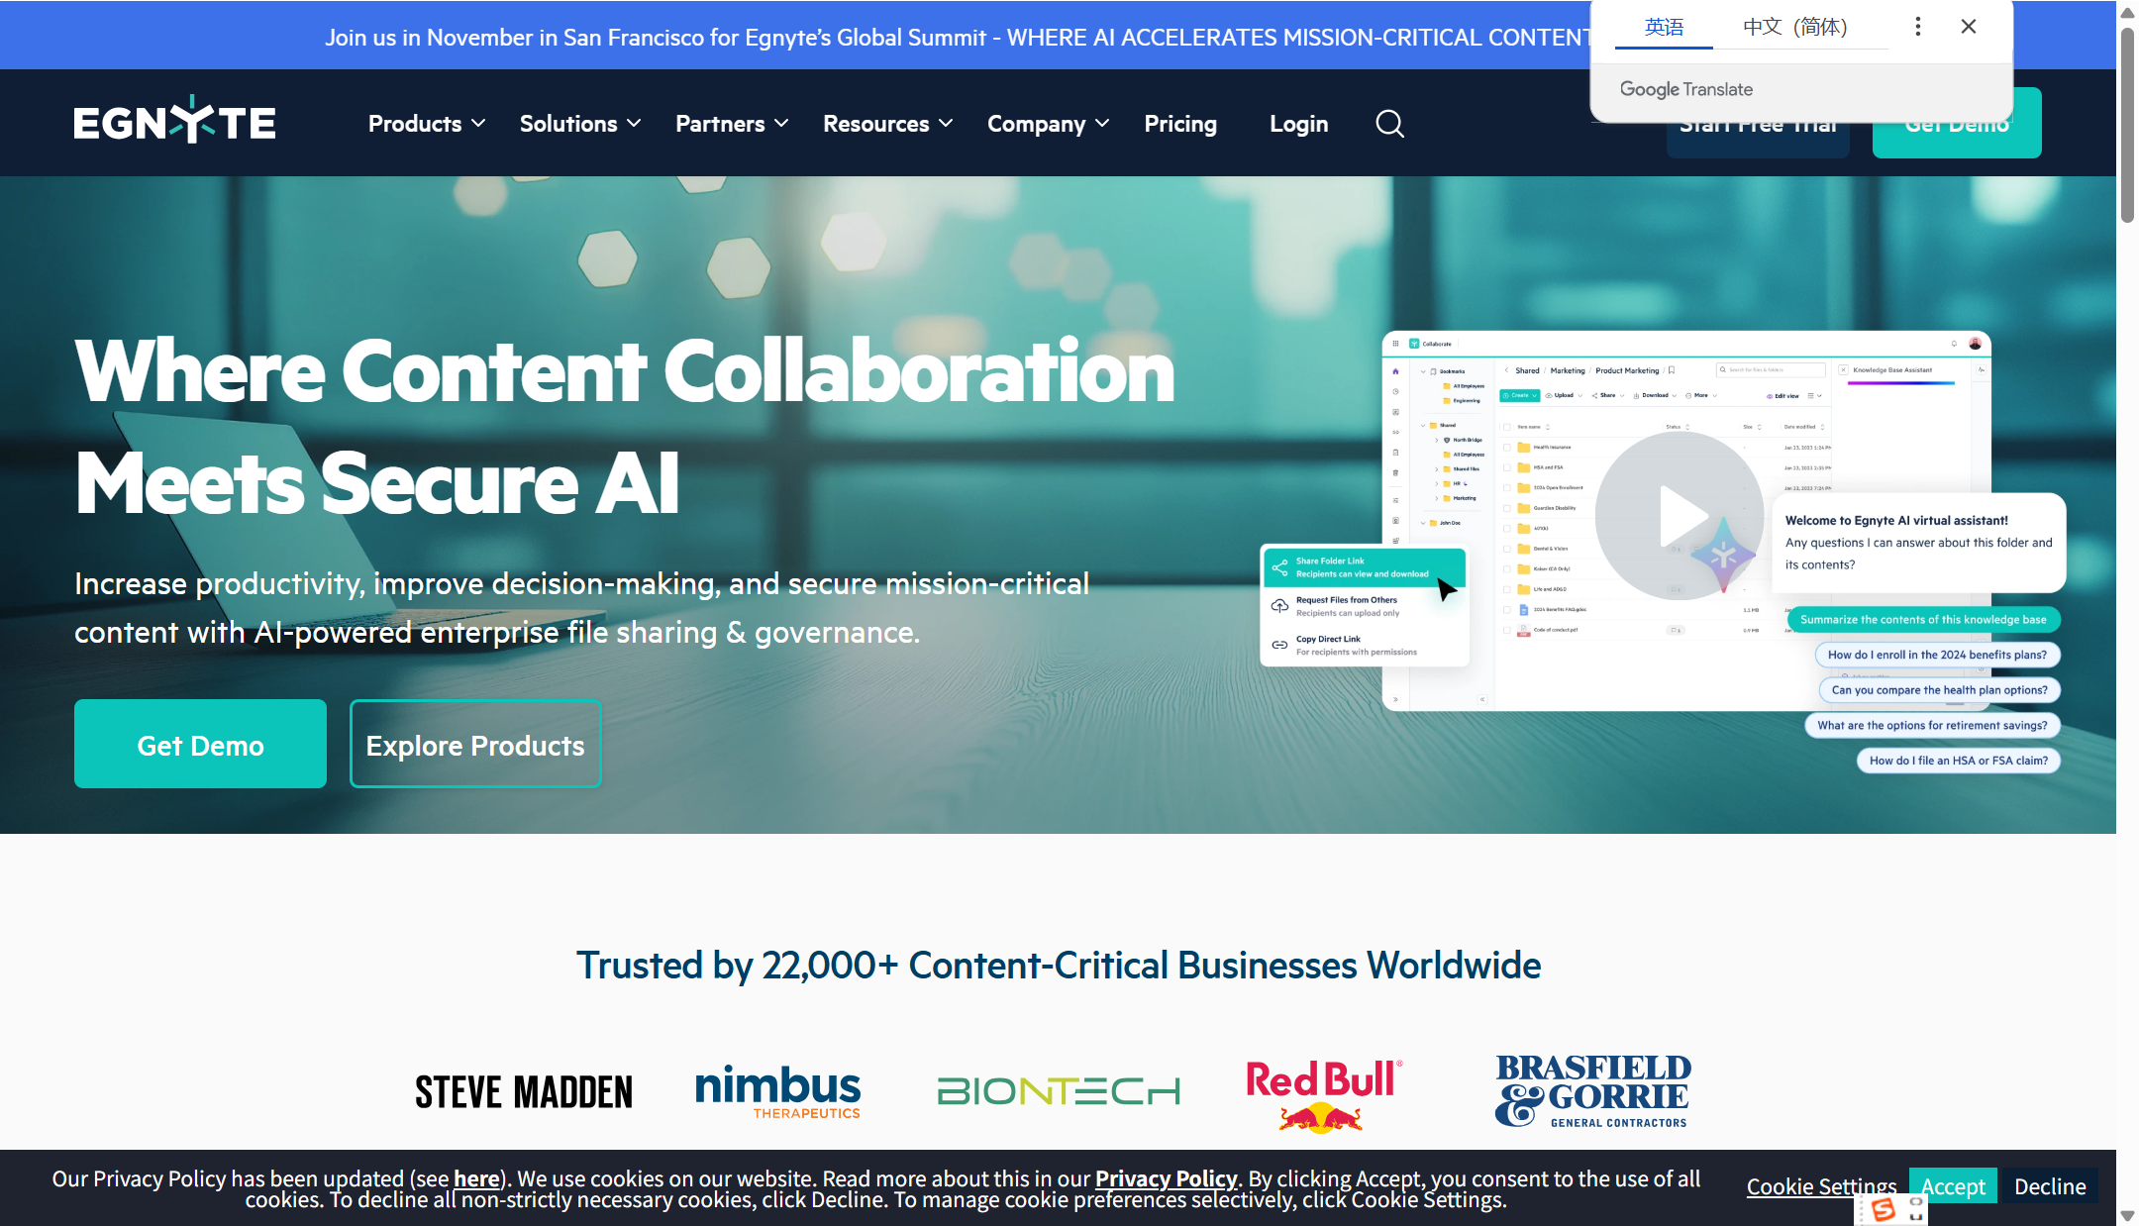Expand the Products dropdown menu
2139x1226 pixels.
[426, 124]
